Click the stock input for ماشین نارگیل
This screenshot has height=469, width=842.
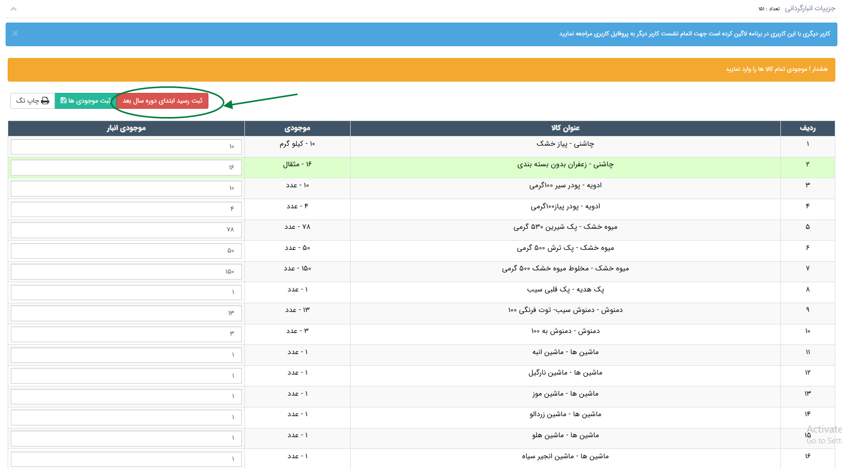click(126, 376)
